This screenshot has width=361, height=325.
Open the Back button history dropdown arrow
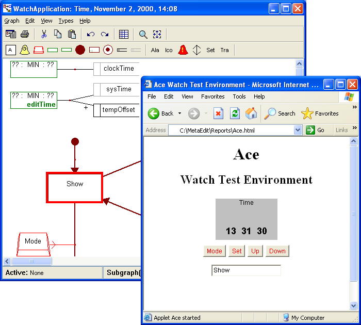(179, 113)
